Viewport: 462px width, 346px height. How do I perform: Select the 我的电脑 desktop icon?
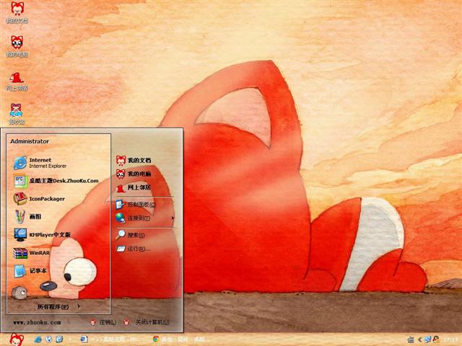point(16,45)
